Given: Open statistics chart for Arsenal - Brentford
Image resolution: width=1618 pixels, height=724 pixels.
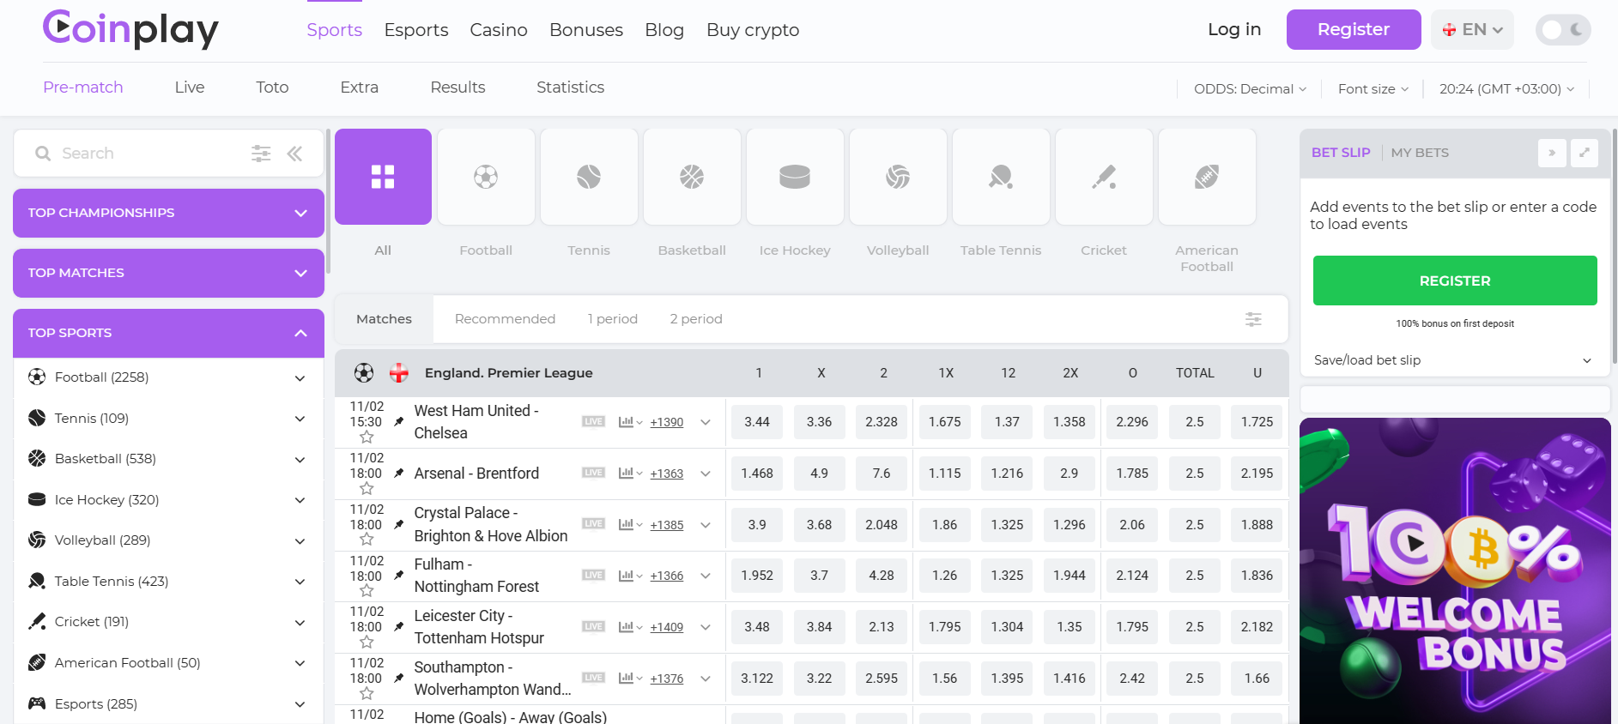Looking at the screenshot, I should point(630,474).
